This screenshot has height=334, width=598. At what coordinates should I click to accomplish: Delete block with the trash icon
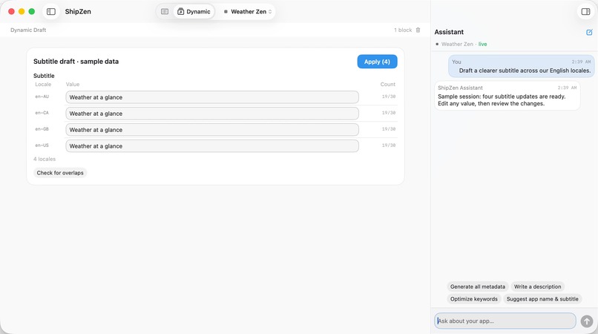pos(418,30)
